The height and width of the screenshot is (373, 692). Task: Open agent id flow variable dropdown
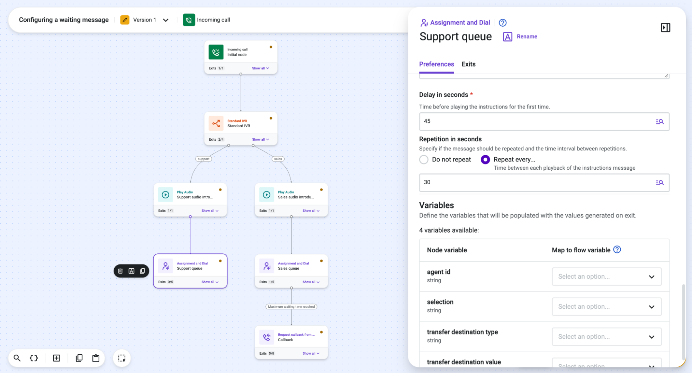606,277
